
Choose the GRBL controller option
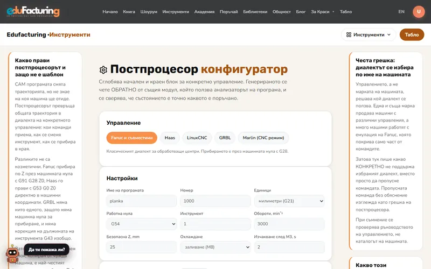[x=225, y=138]
